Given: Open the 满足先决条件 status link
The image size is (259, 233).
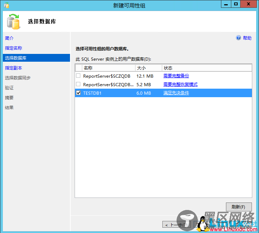Looking at the screenshot, I should pyautogui.click(x=176, y=93).
